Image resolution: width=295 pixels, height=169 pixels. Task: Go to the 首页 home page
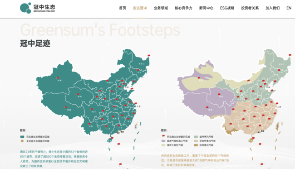[x=123, y=8]
